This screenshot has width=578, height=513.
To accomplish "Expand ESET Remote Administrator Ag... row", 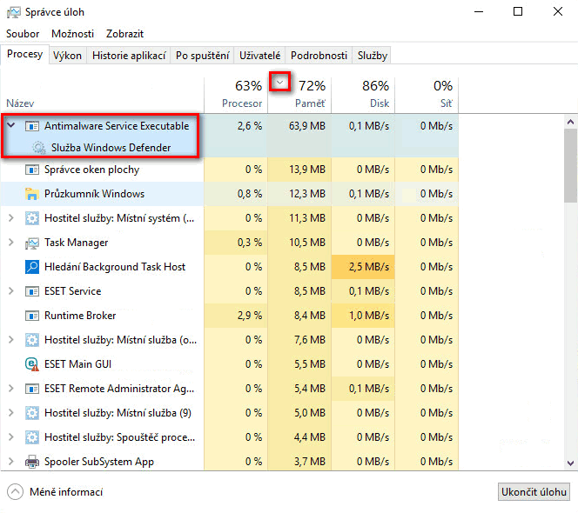I will point(11,388).
